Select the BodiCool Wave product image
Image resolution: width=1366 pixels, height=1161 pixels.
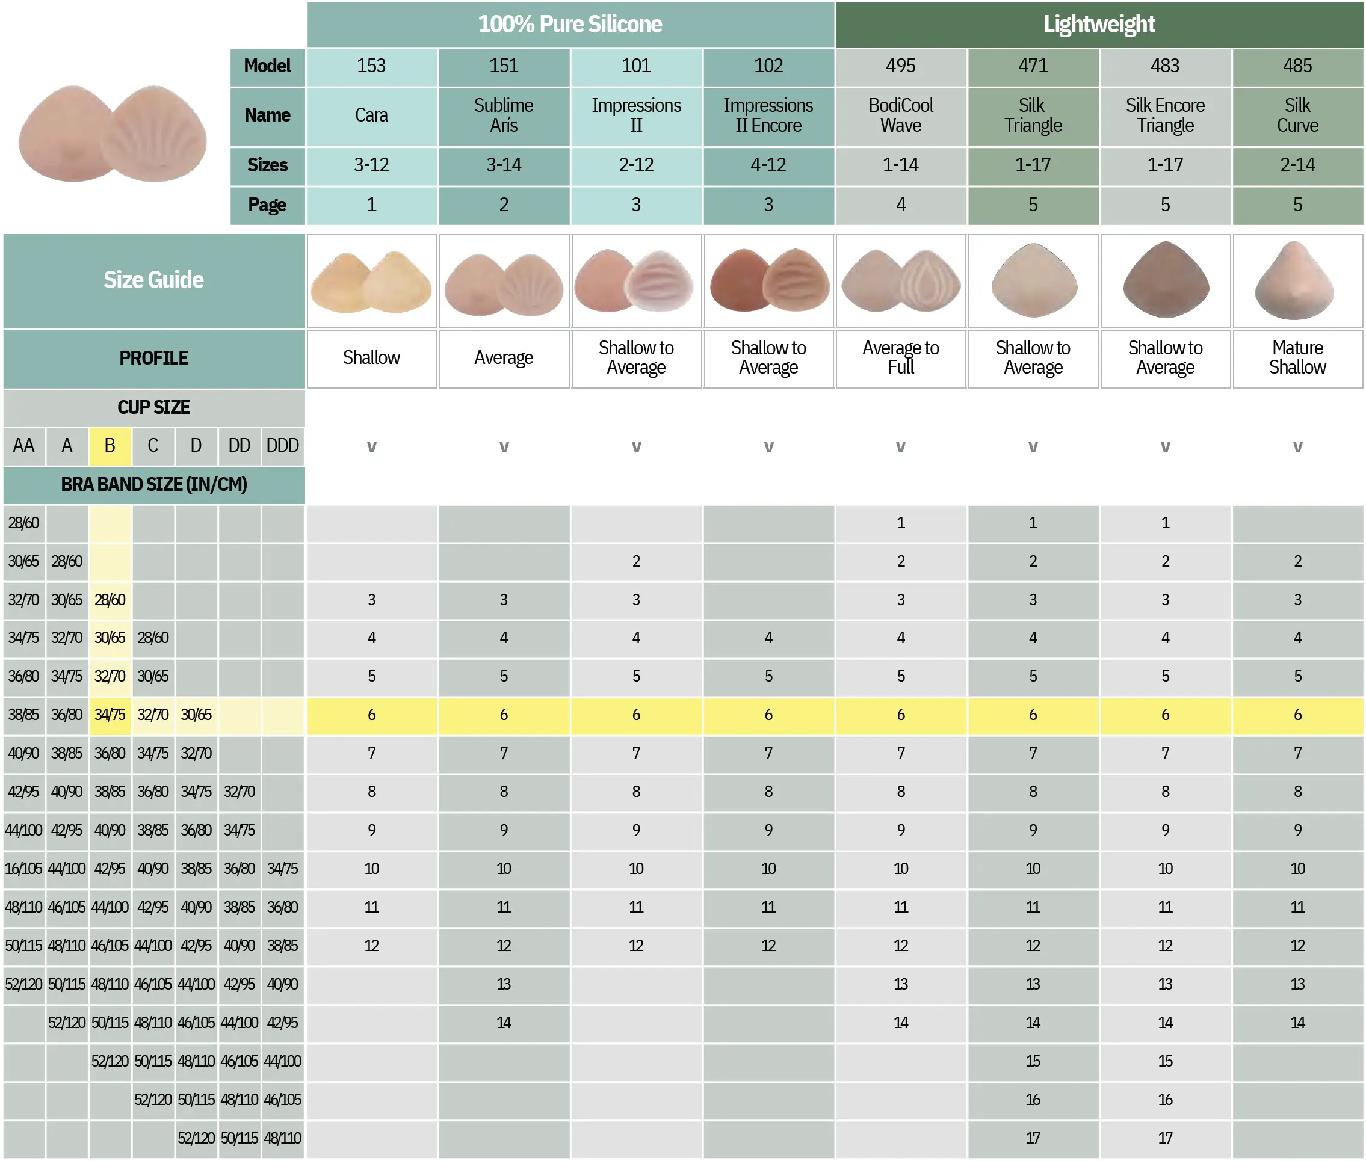click(901, 282)
